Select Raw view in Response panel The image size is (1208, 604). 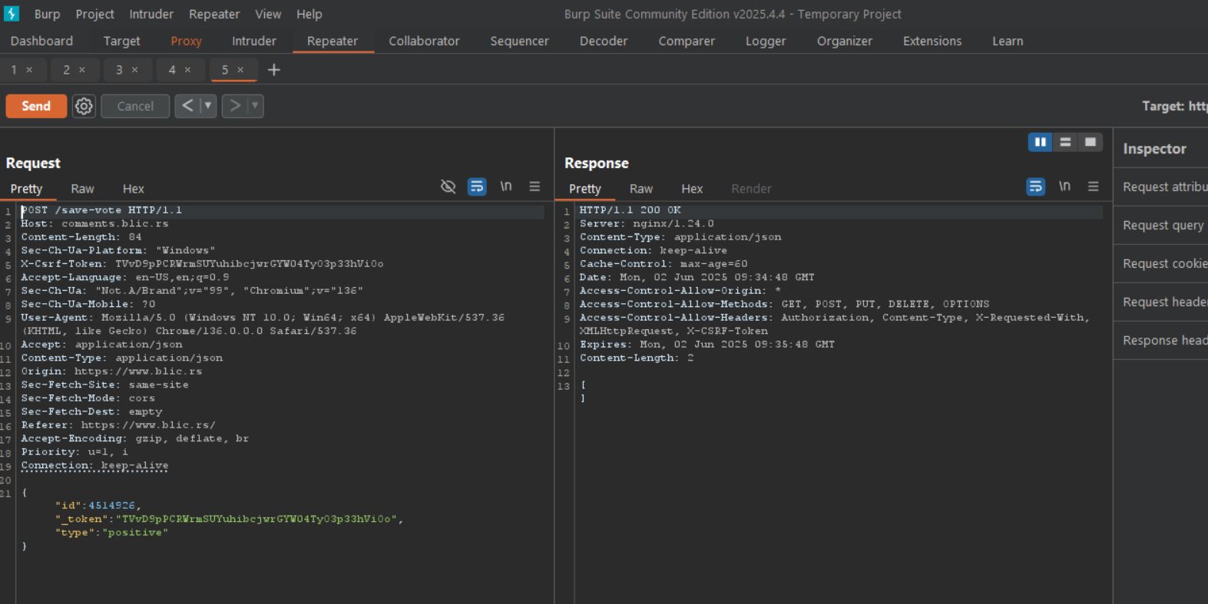click(641, 189)
